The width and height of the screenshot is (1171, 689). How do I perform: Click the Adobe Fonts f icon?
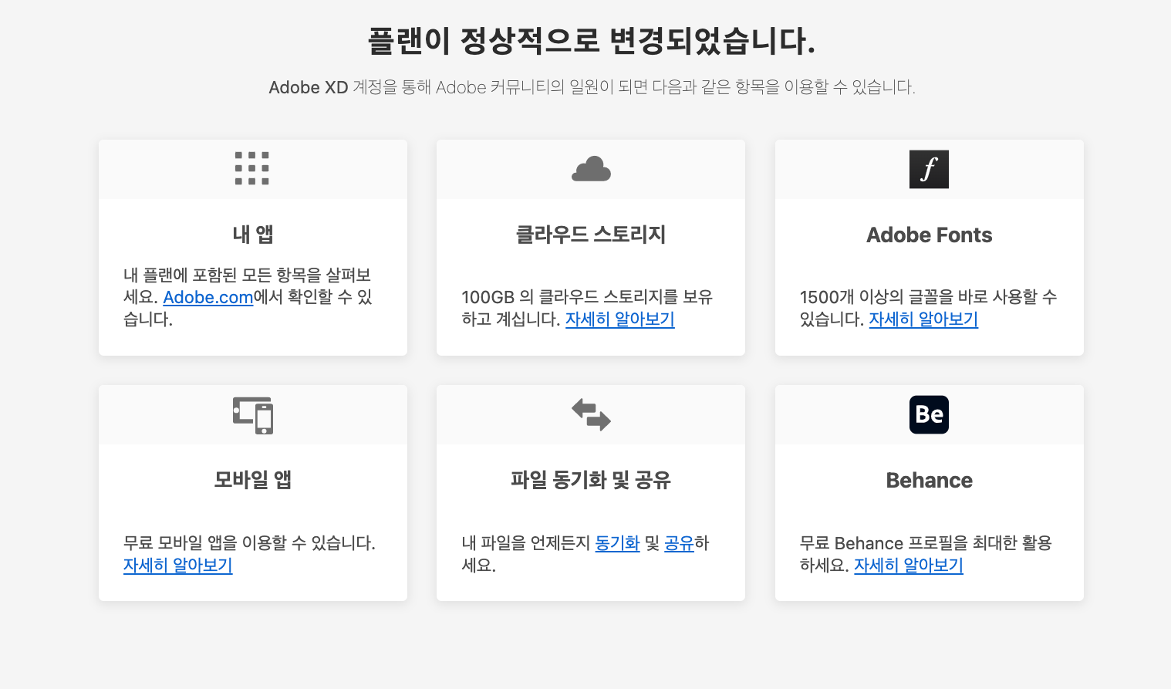(929, 169)
